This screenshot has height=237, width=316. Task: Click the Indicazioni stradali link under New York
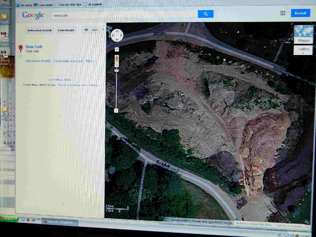38,61
